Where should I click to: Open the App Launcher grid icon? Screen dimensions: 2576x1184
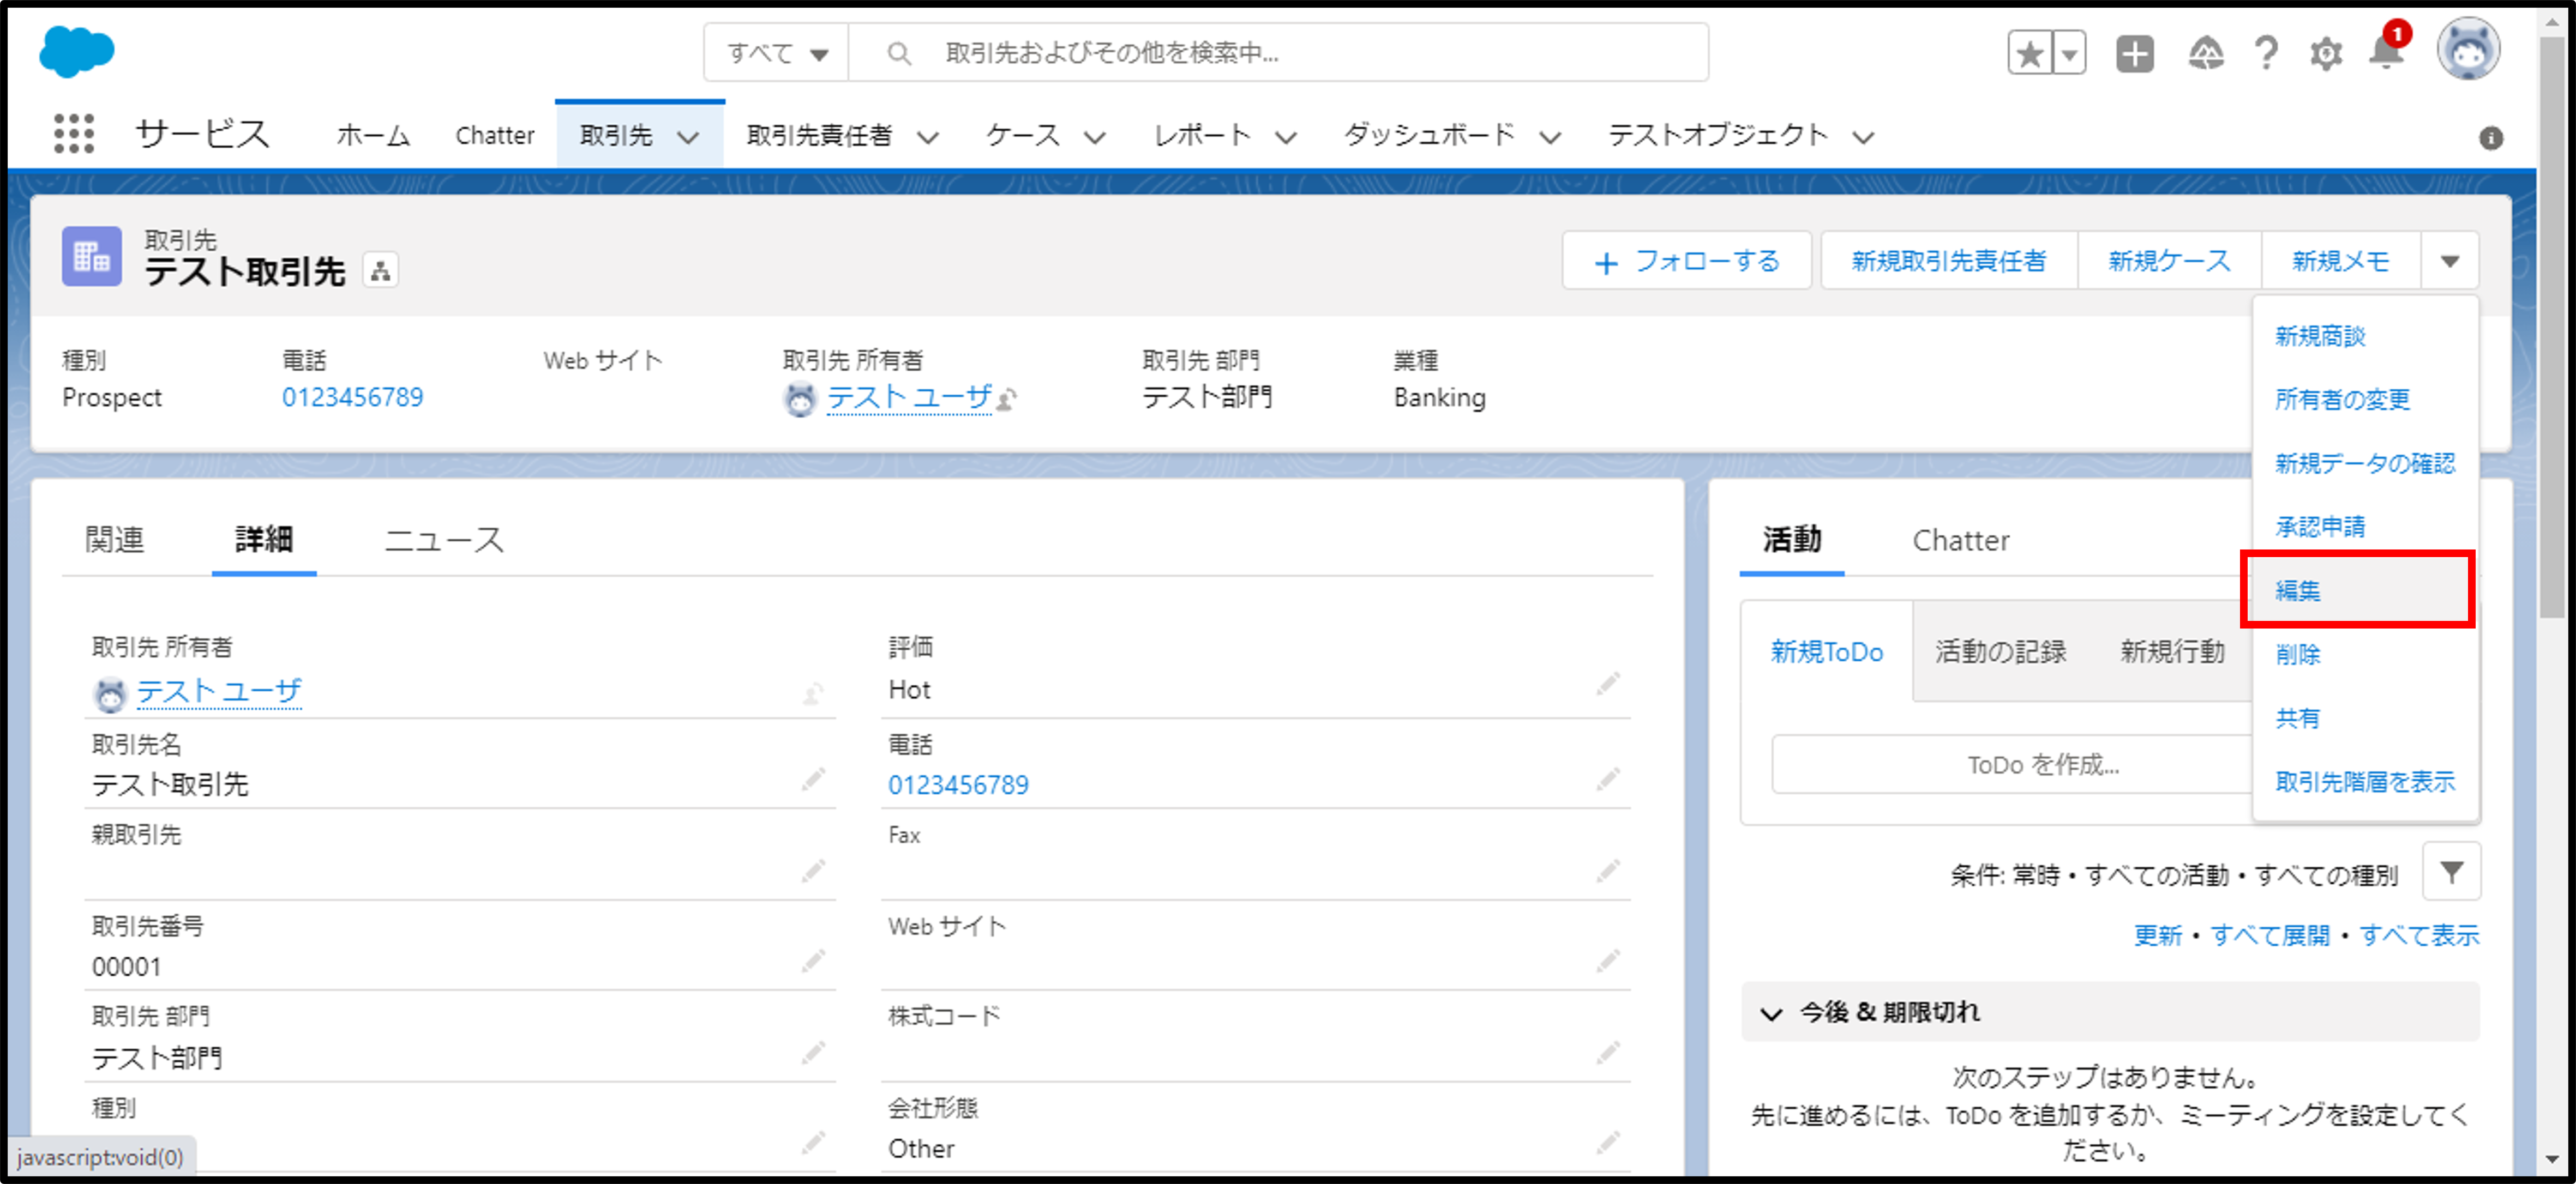pyautogui.click(x=73, y=134)
